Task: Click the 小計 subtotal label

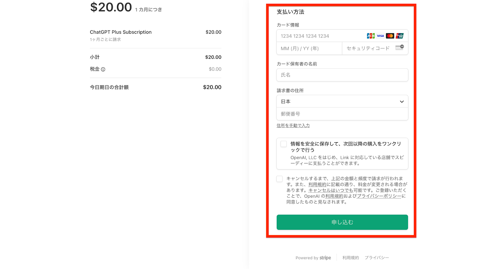Action: (x=95, y=57)
